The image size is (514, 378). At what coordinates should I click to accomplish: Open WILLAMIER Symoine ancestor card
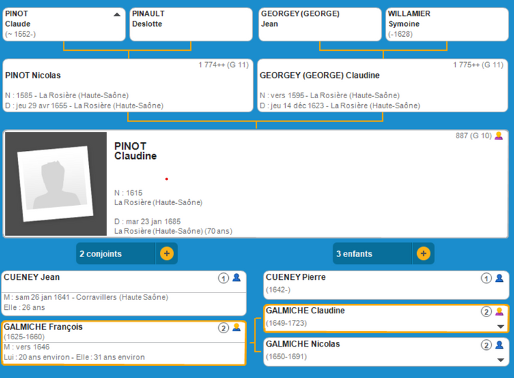(x=446, y=24)
